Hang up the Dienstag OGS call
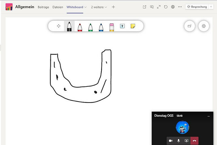Viewport: 217px width, 145px height. [x=194, y=141]
